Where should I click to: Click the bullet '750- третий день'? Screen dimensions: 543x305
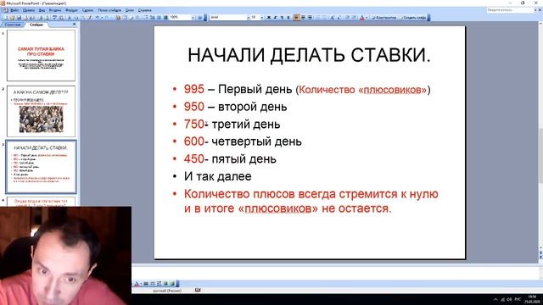232,124
